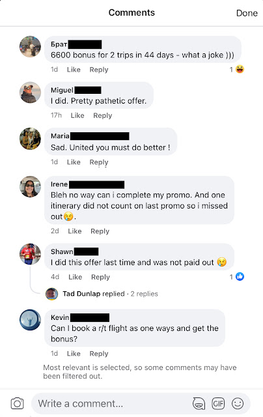Like Miguel's pathetic offer comment
Viewport: 263px width, 417px height.
click(77, 115)
